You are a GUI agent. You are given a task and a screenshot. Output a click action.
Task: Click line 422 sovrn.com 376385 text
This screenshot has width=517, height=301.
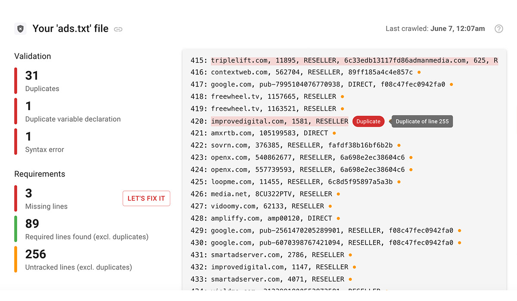coord(302,145)
